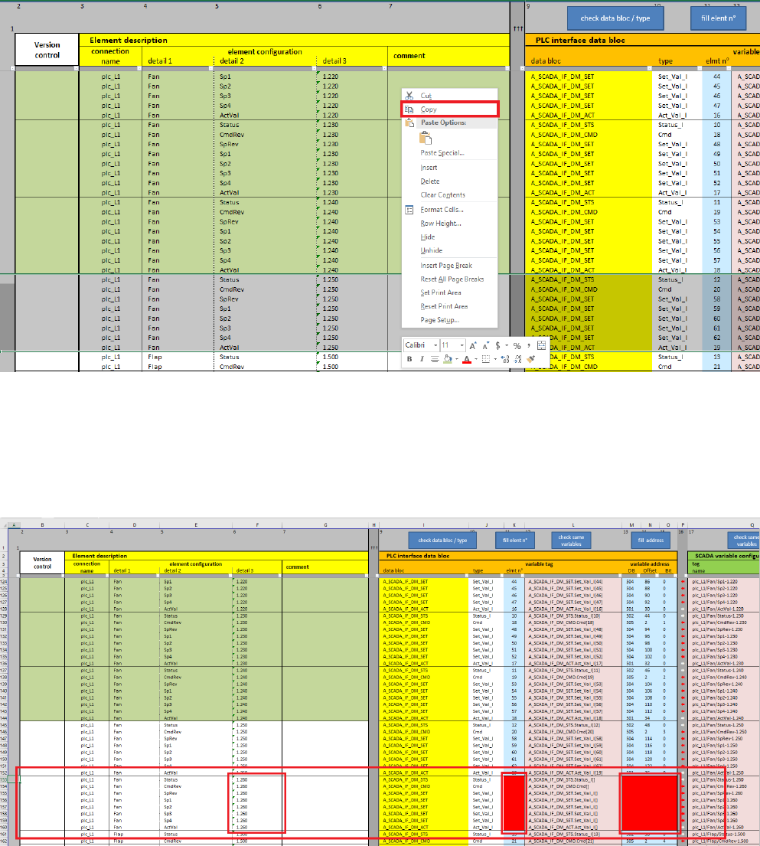Click the Format Cells icon in context menu
The image size is (760, 846).
409,210
